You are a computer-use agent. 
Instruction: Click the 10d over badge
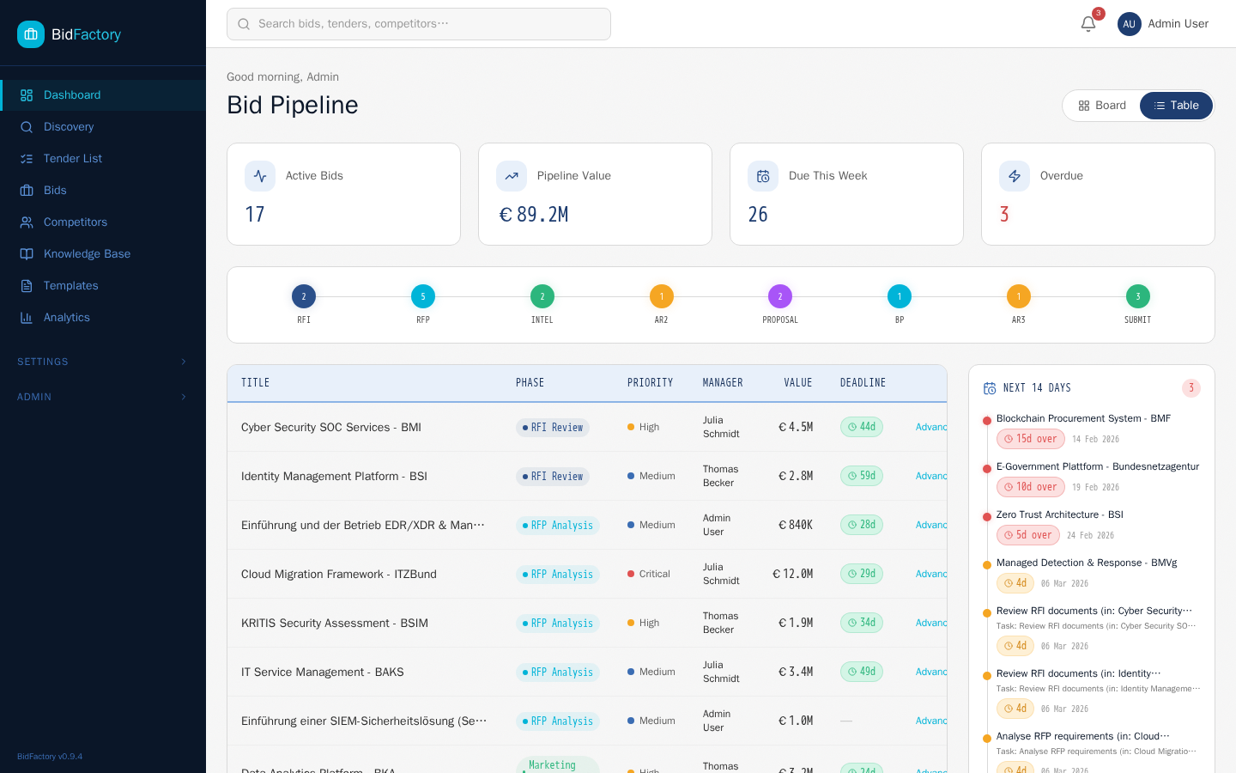[x=1031, y=487]
